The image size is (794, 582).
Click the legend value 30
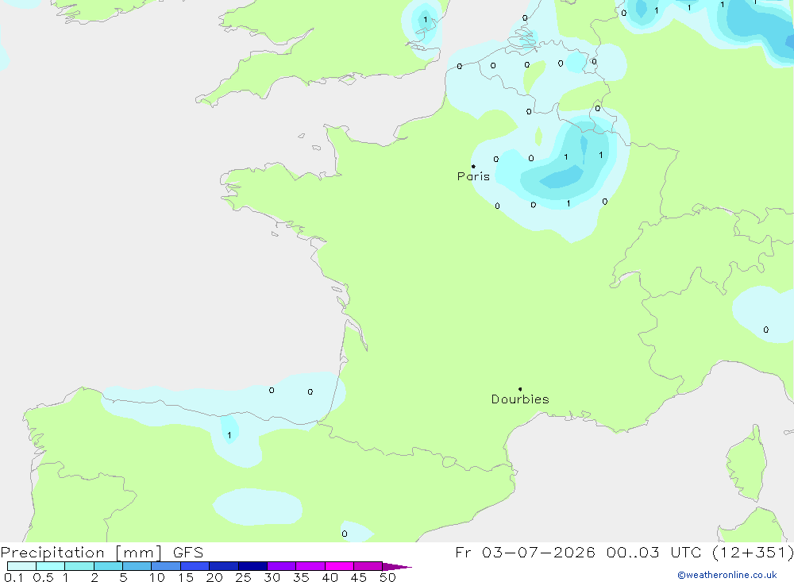[x=272, y=577]
